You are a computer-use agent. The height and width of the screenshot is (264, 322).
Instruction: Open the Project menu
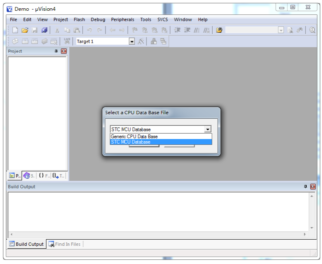(60, 19)
